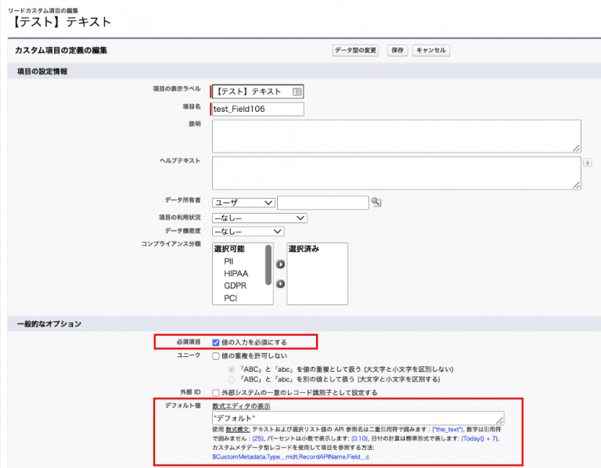Select case-insensitive ABC/abc duplicate radio option

[231, 368]
